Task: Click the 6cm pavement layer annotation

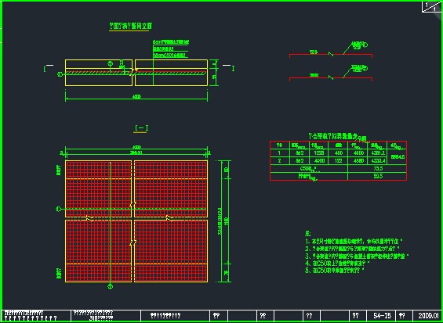Action: click(171, 42)
